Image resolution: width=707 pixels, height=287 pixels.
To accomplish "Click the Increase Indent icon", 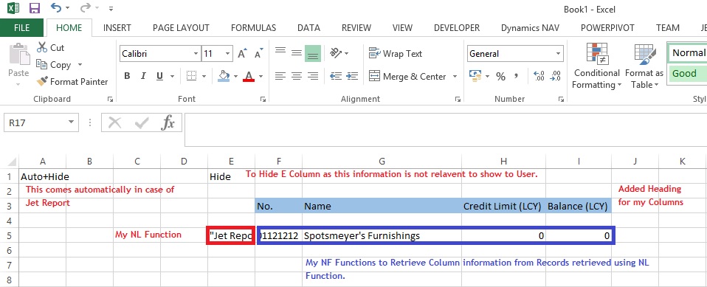I will (352, 76).
